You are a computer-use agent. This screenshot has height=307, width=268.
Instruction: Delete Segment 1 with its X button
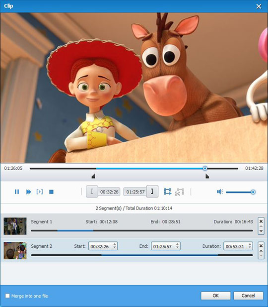[261, 221]
